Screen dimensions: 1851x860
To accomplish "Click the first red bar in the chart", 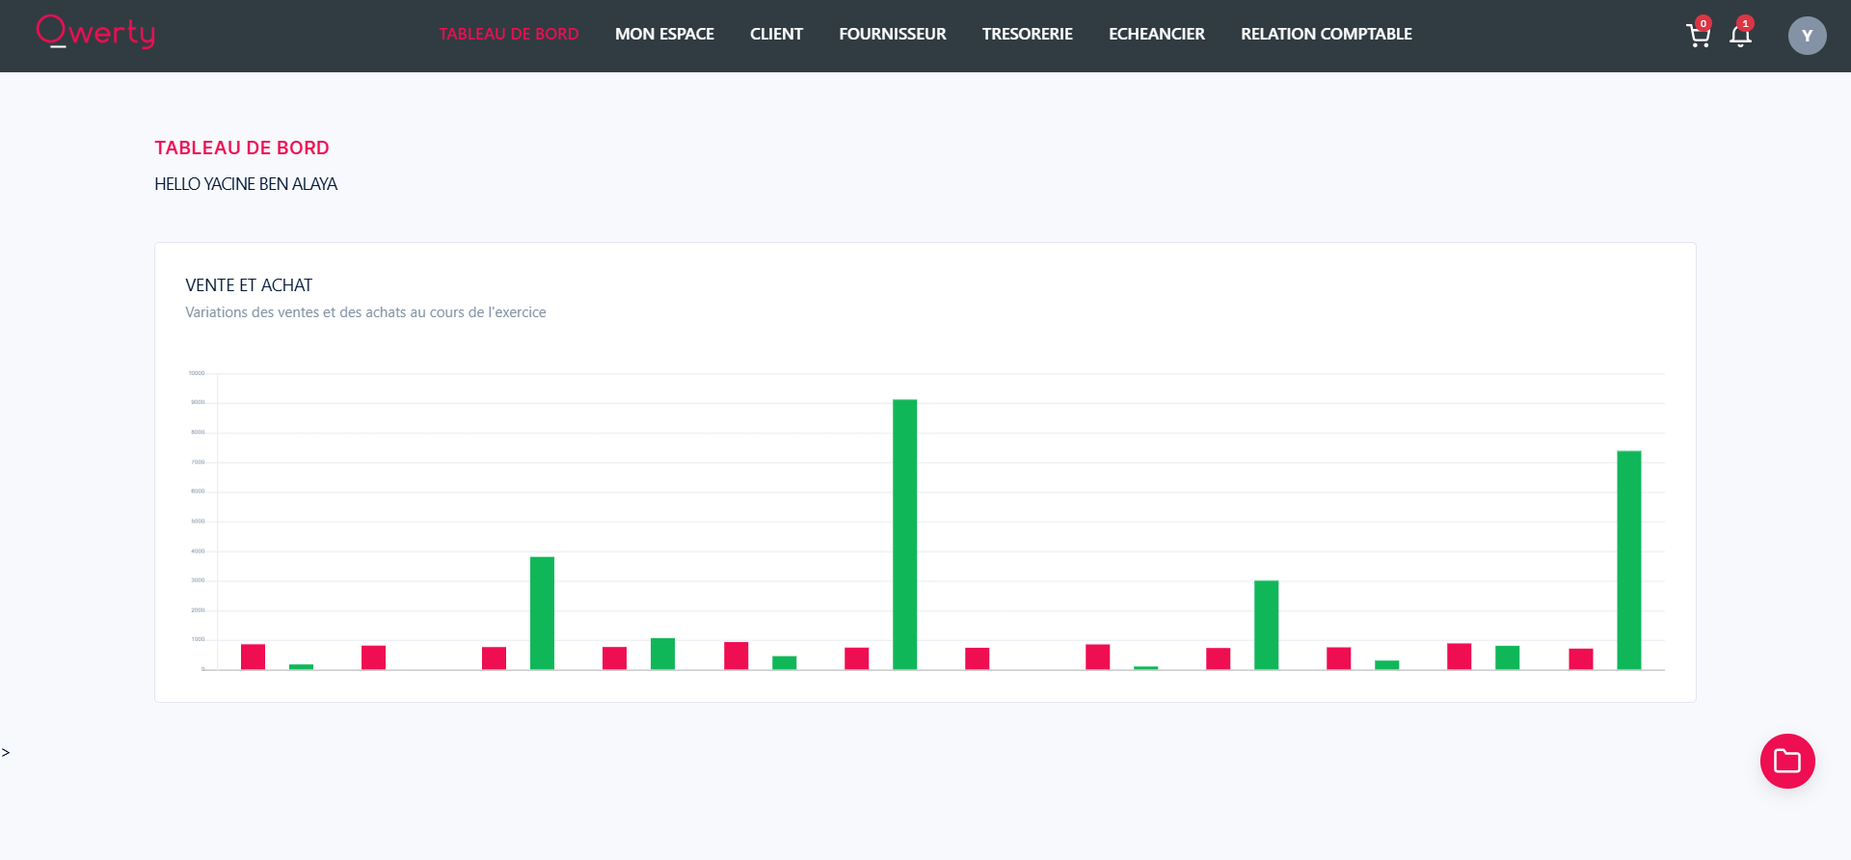I will (253, 657).
